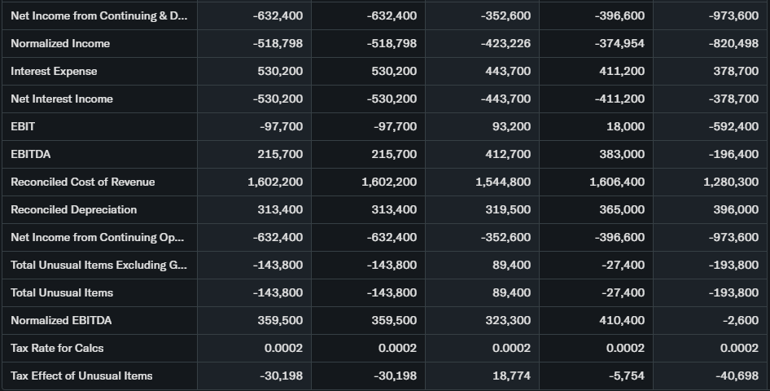
Task: Click the Reconciled Depreciation row label
Action: tap(73, 209)
